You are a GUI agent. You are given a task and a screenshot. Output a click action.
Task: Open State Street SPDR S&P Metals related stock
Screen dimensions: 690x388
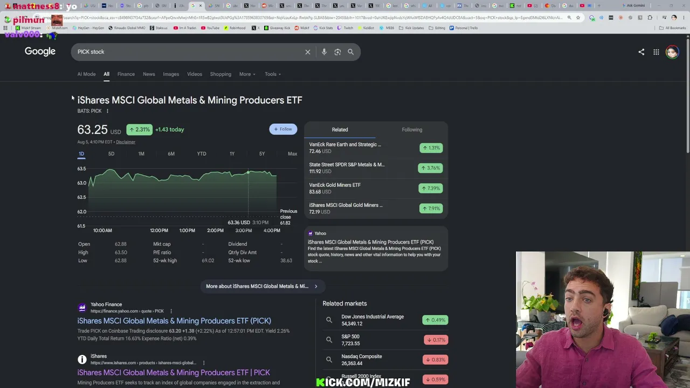(376, 168)
